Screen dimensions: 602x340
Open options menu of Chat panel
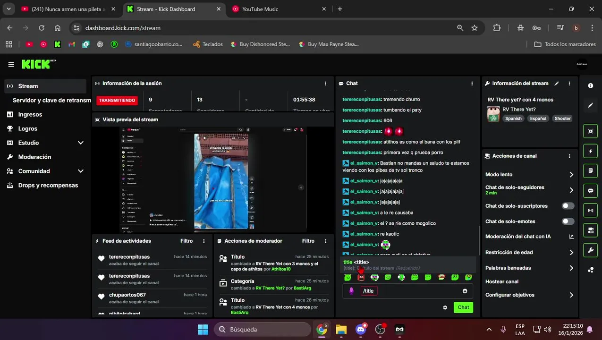coord(472,83)
